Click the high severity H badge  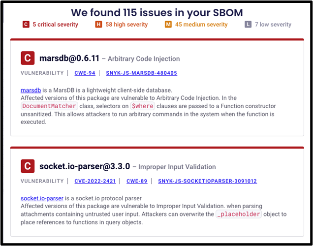[x=98, y=24]
